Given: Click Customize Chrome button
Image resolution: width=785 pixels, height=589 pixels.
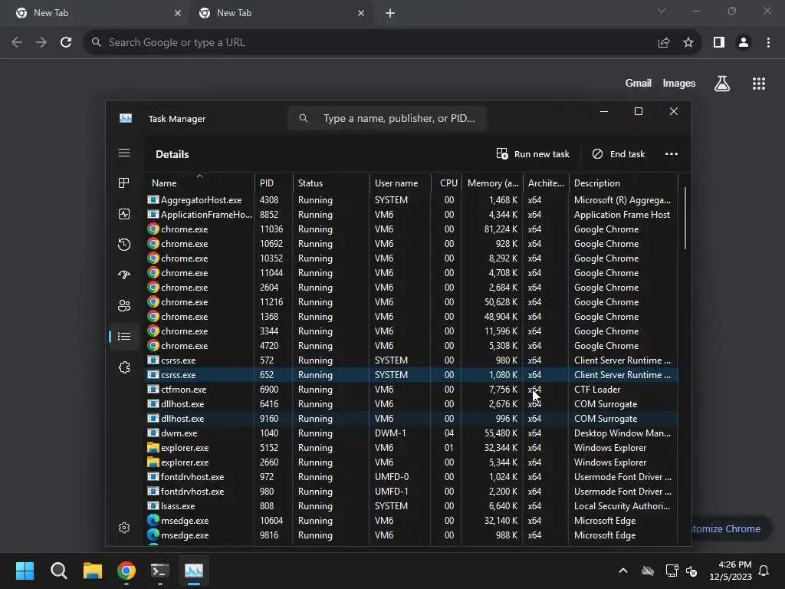Looking at the screenshot, I should pyautogui.click(x=731, y=529).
